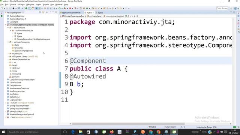Image resolution: width=240 pixels, height=135 pixels.
Task: Click the green Run toolbar button
Action: [60, 8]
